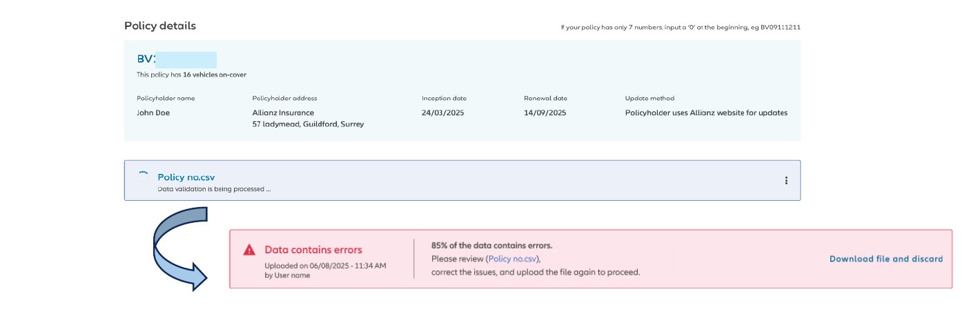Click the policyholder name John Doe

point(153,112)
